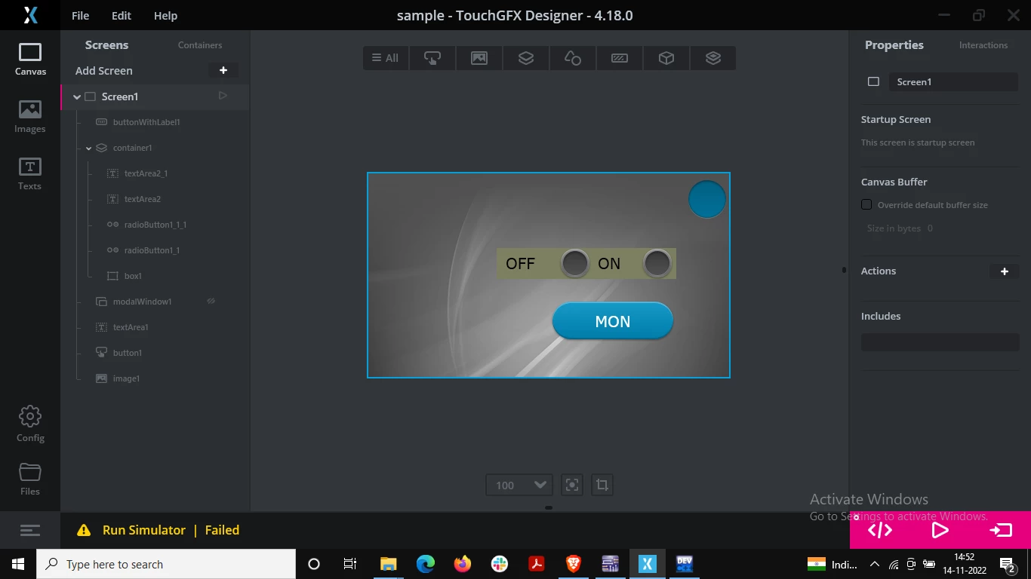Select the Buttons widget category icon
Screen dimensions: 1031x579
[432, 58]
